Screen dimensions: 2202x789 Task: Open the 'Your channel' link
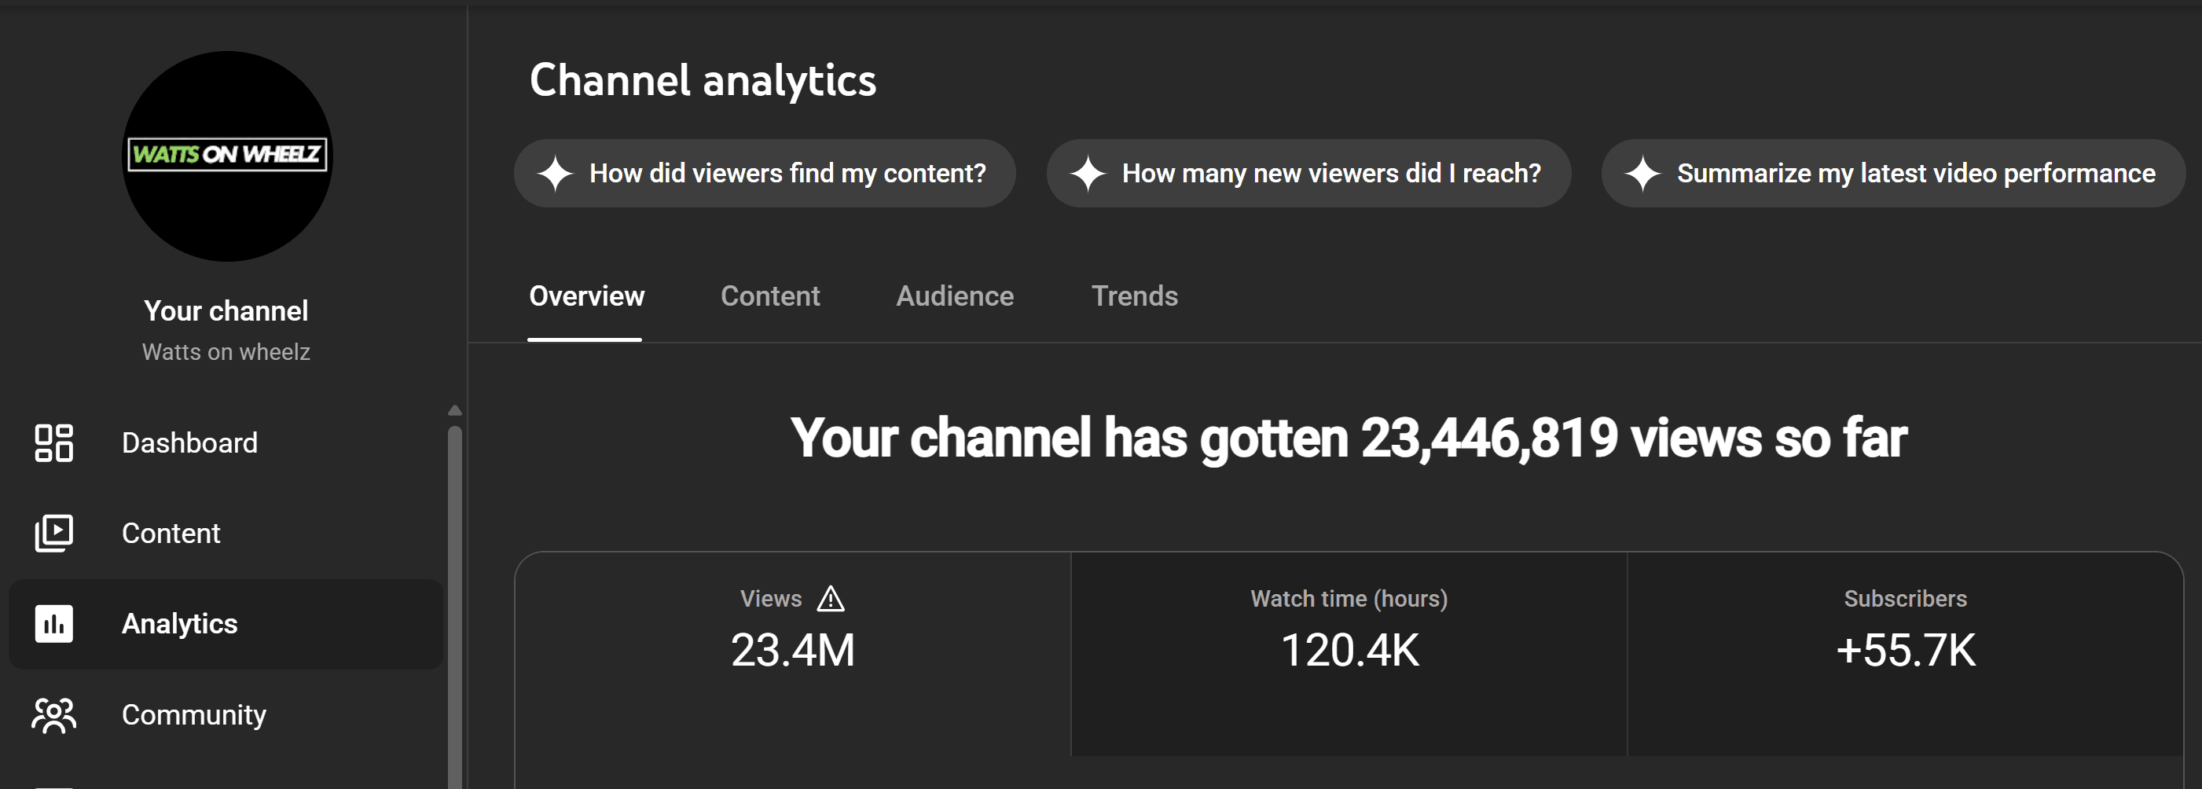click(x=226, y=310)
